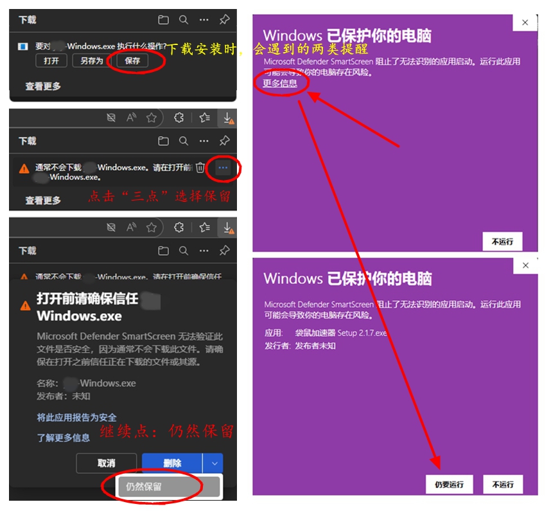Open more options in panel behind trust dialog
The height and width of the screenshot is (511, 551).
point(204,251)
